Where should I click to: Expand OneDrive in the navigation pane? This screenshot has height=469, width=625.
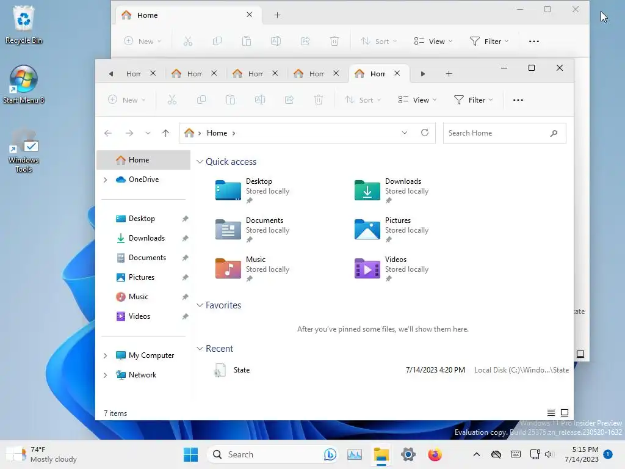(x=105, y=180)
